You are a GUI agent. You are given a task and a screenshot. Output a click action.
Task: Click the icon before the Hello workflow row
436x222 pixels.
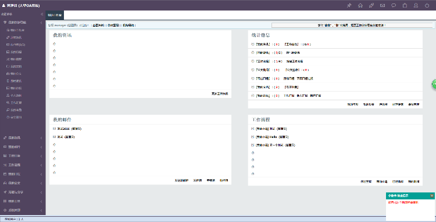click(x=252, y=137)
